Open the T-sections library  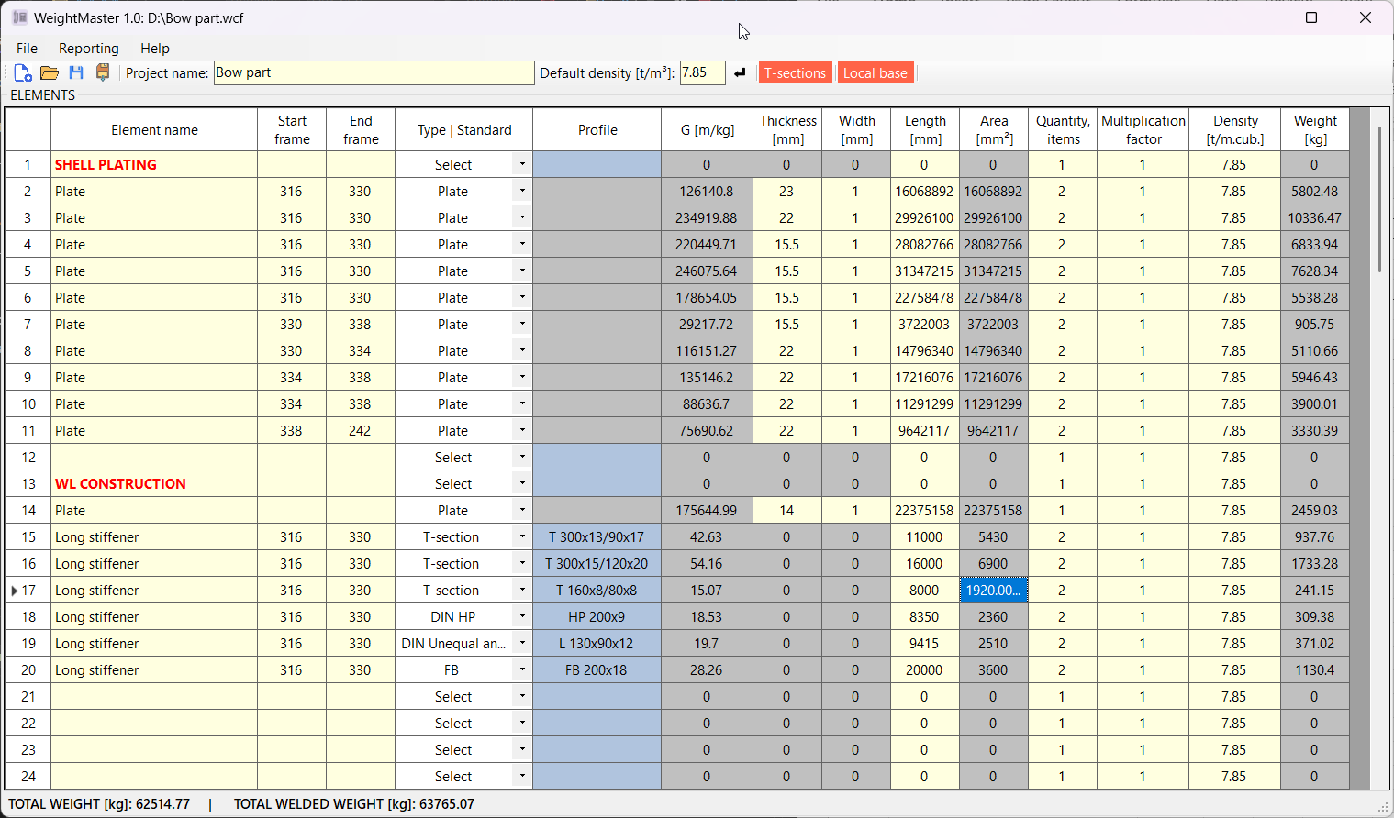pyautogui.click(x=795, y=73)
